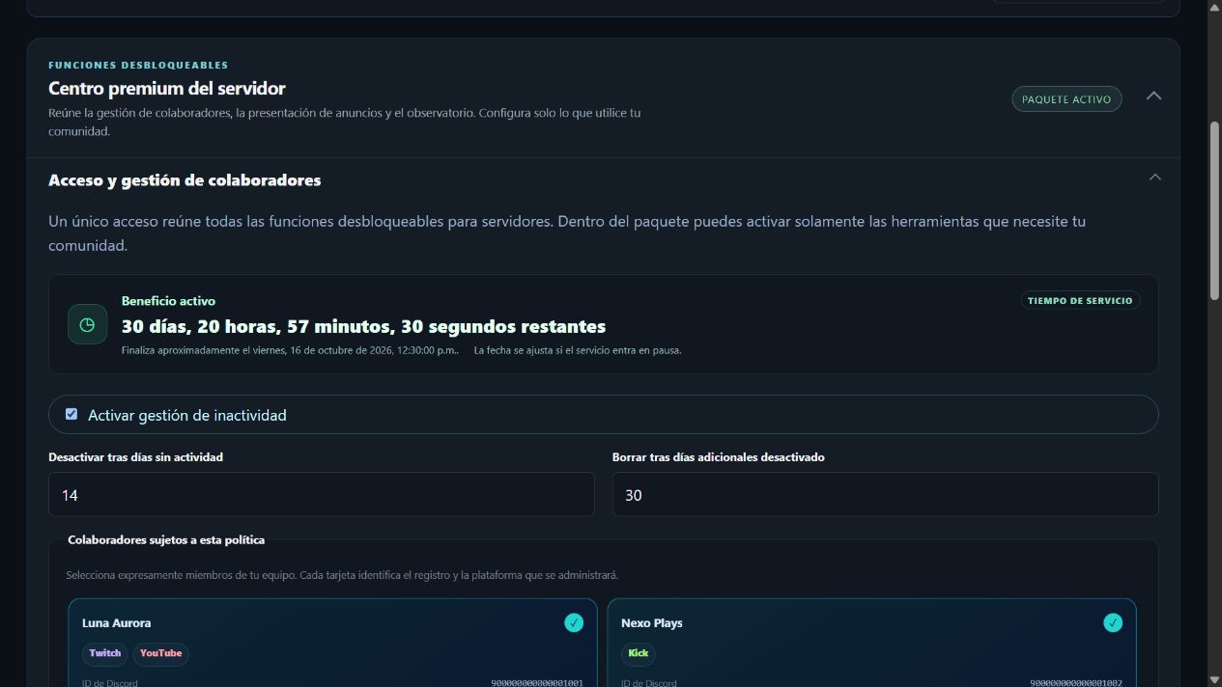Click the 30 días remaining countdown text

[x=363, y=326]
